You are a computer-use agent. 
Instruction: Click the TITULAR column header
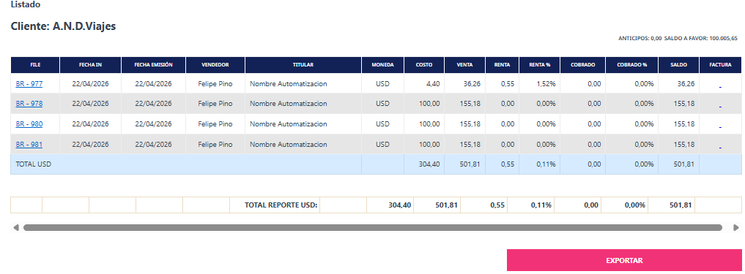[303, 65]
